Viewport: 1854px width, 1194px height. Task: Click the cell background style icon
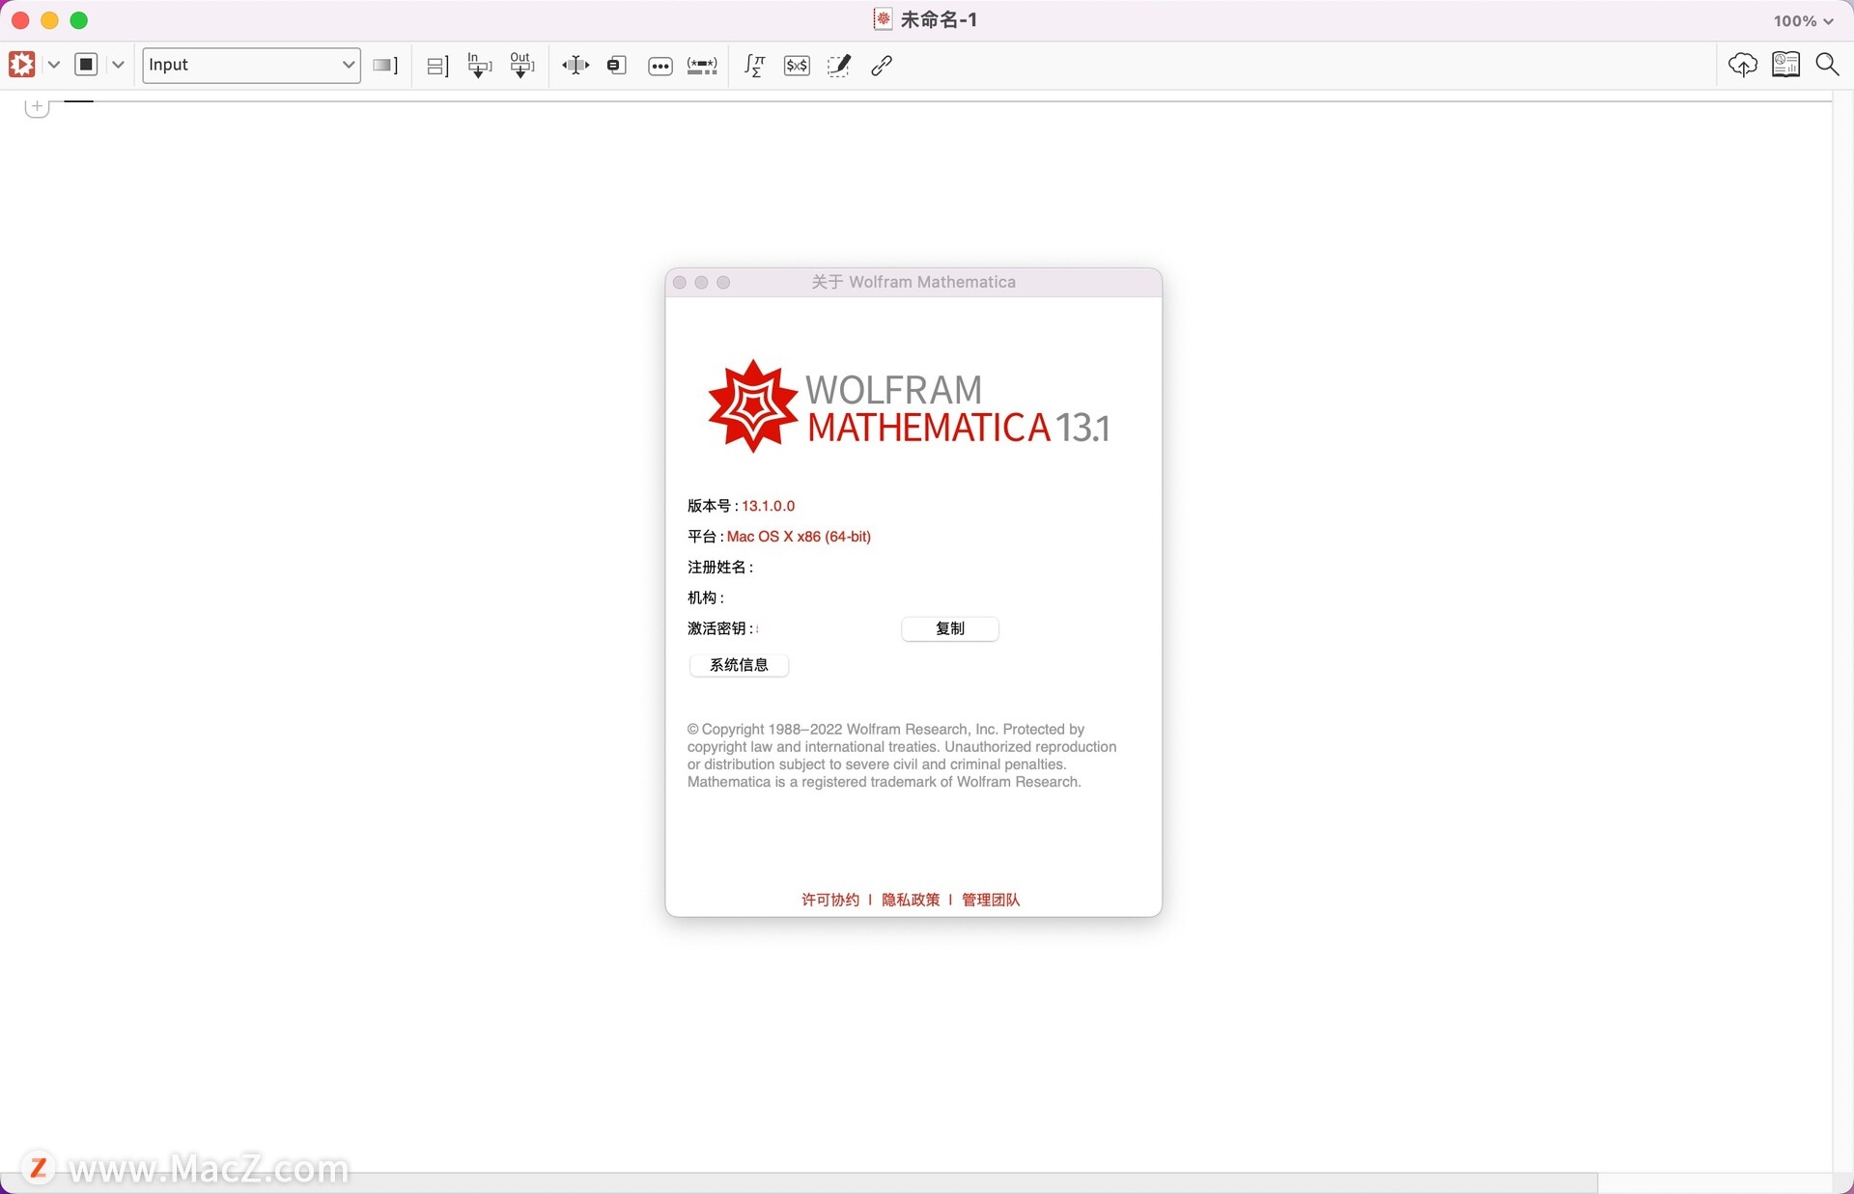(385, 66)
